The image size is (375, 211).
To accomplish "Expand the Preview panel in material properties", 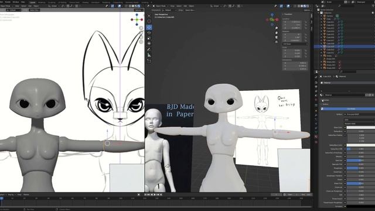I will click(326, 100).
